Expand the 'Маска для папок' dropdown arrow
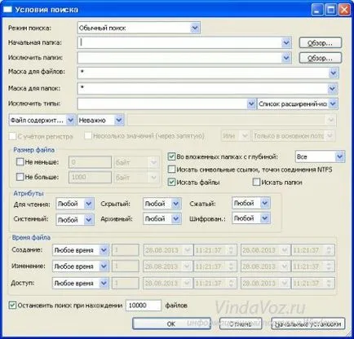This screenshot has width=354, height=339. (333, 89)
